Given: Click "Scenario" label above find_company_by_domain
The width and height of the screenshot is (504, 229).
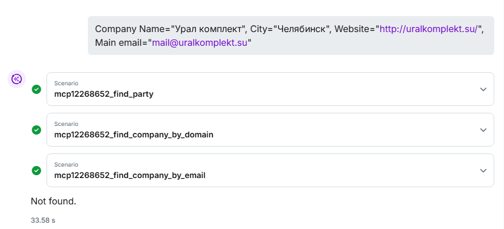Looking at the screenshot, I should [66, 124].
